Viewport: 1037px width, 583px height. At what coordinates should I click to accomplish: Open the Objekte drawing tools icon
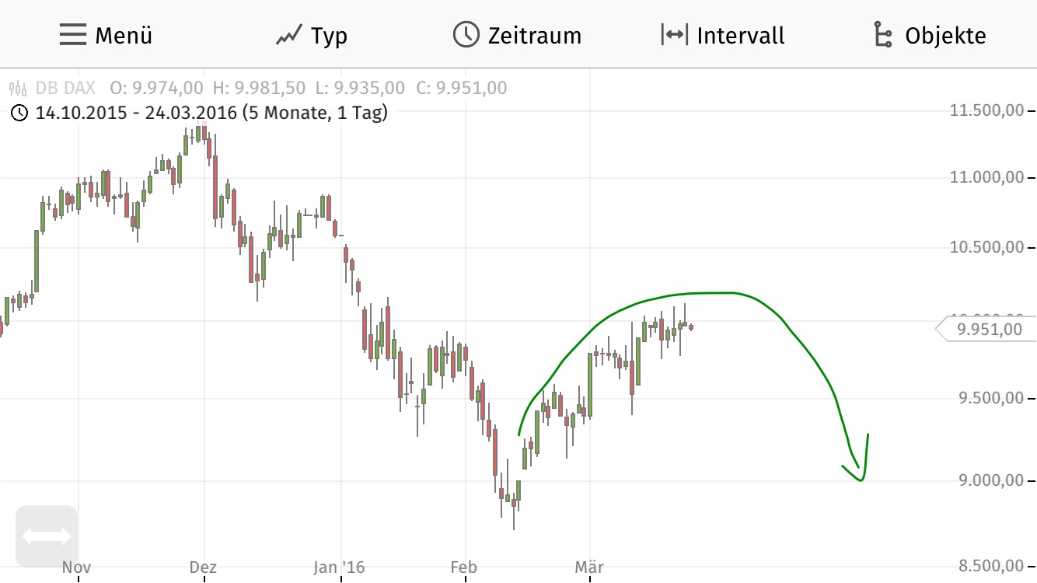coord(883,34)
